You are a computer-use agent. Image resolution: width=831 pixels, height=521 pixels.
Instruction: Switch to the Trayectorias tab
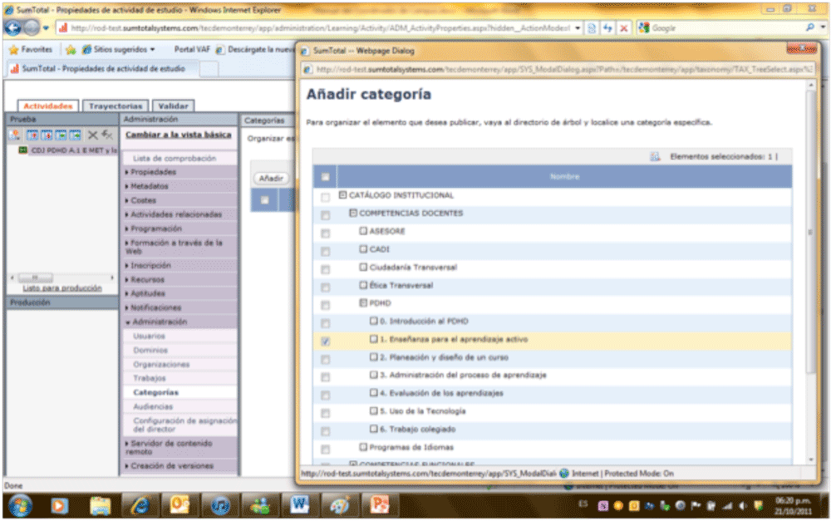pyautogui.click(x=116, y=106)
